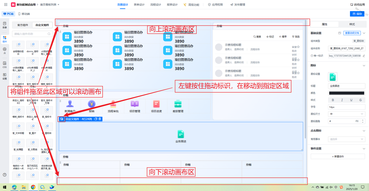
Task: Click the copy icon on component toolbar
Action: pyautogui.click(x=96, y=119)
